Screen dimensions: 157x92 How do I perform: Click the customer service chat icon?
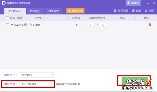[133, 11]
